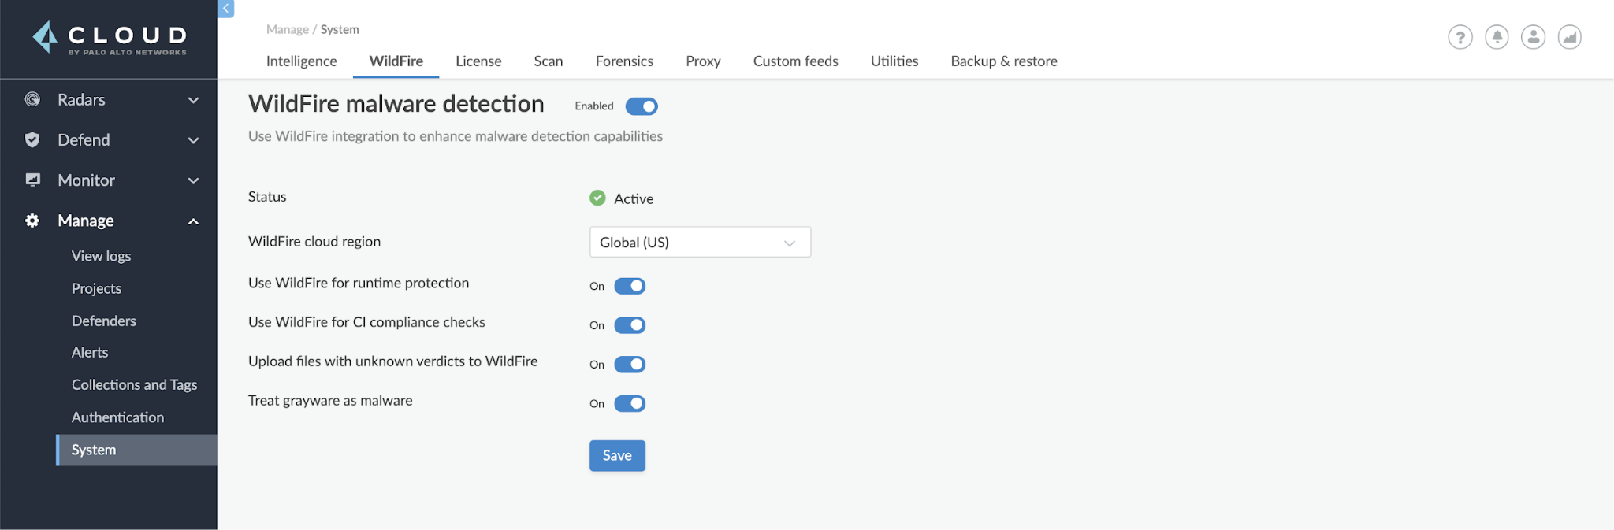Open the Custom feeds tab
The height and width of the screenshot is (530, 1614).
click(795, 61)
